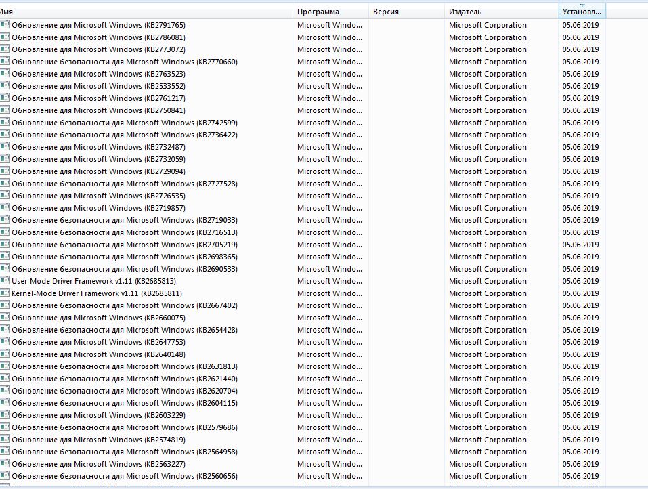Screen dimensions: 648x489
Task: Click Microsoft Corporation in the KB2742599 row
Action: click(488, 123)
